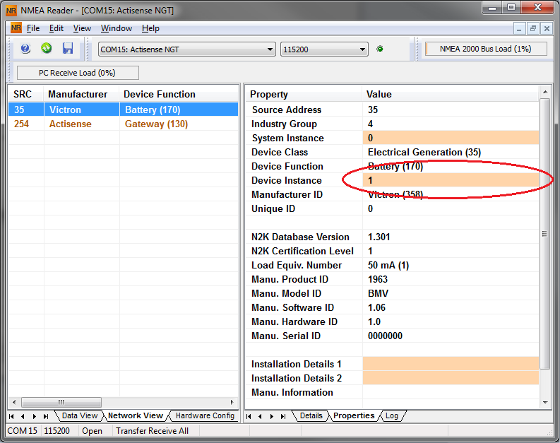560x443 pixels.
Task: Click the Save floppy disk icon
Action: coord(68,49)
